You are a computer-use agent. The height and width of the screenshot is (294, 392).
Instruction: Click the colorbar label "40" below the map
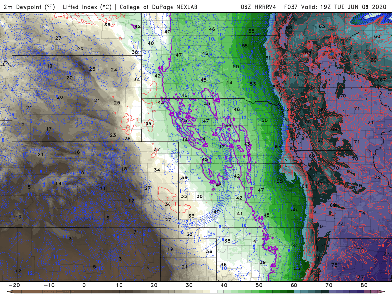(x=224, y=285)
